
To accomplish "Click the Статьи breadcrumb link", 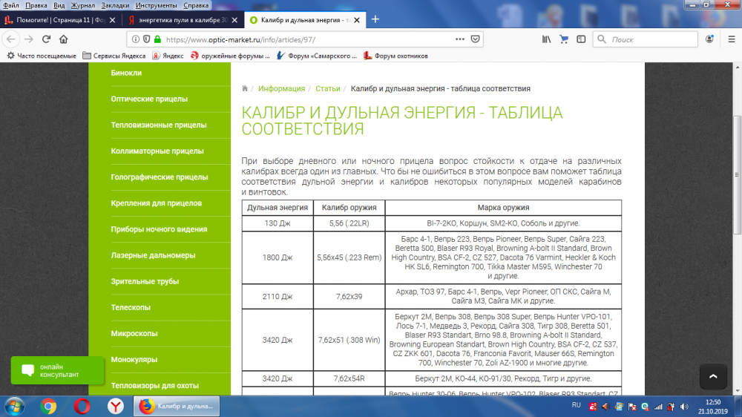I will click(x=327, y=88).
